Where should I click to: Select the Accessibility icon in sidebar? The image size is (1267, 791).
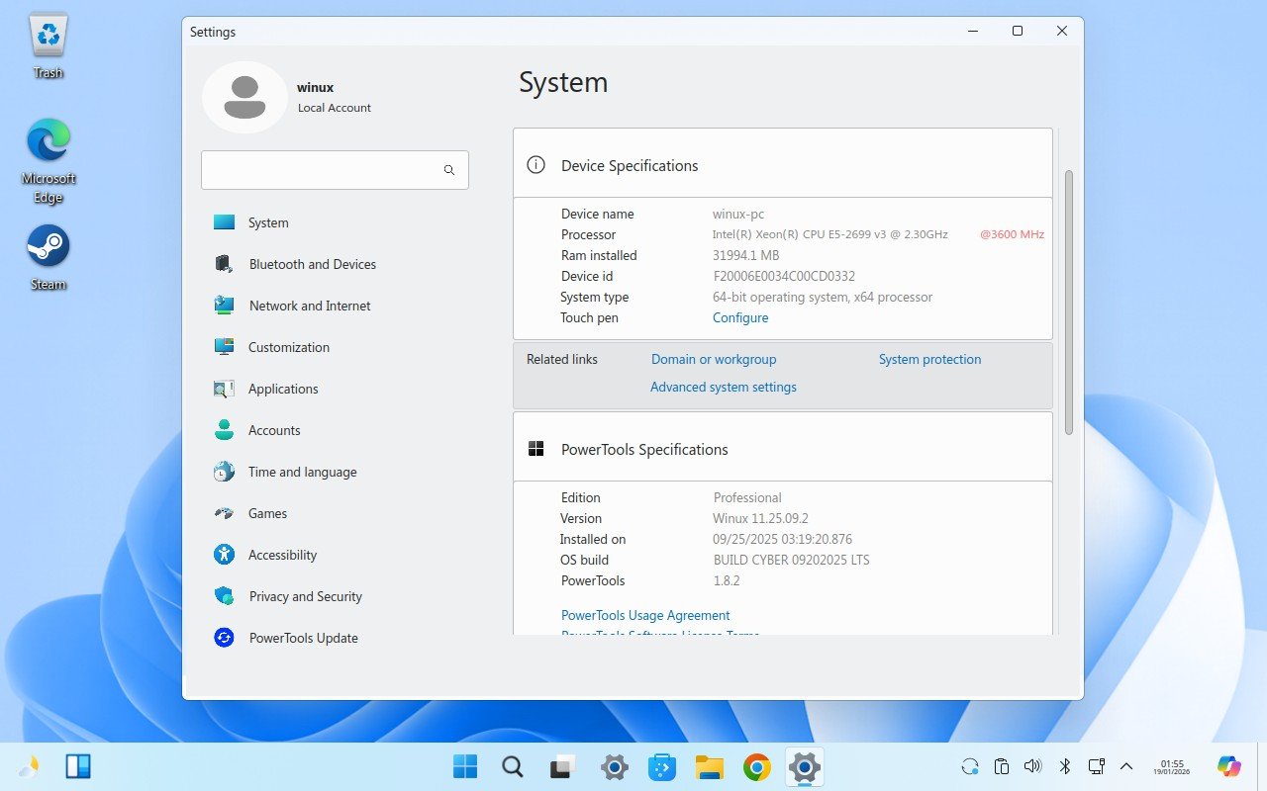[225, 555]
